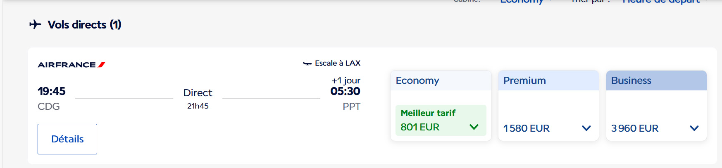Open the Cabine Economy dropdown at top
722x168 pixels.
tap(522, 2)
